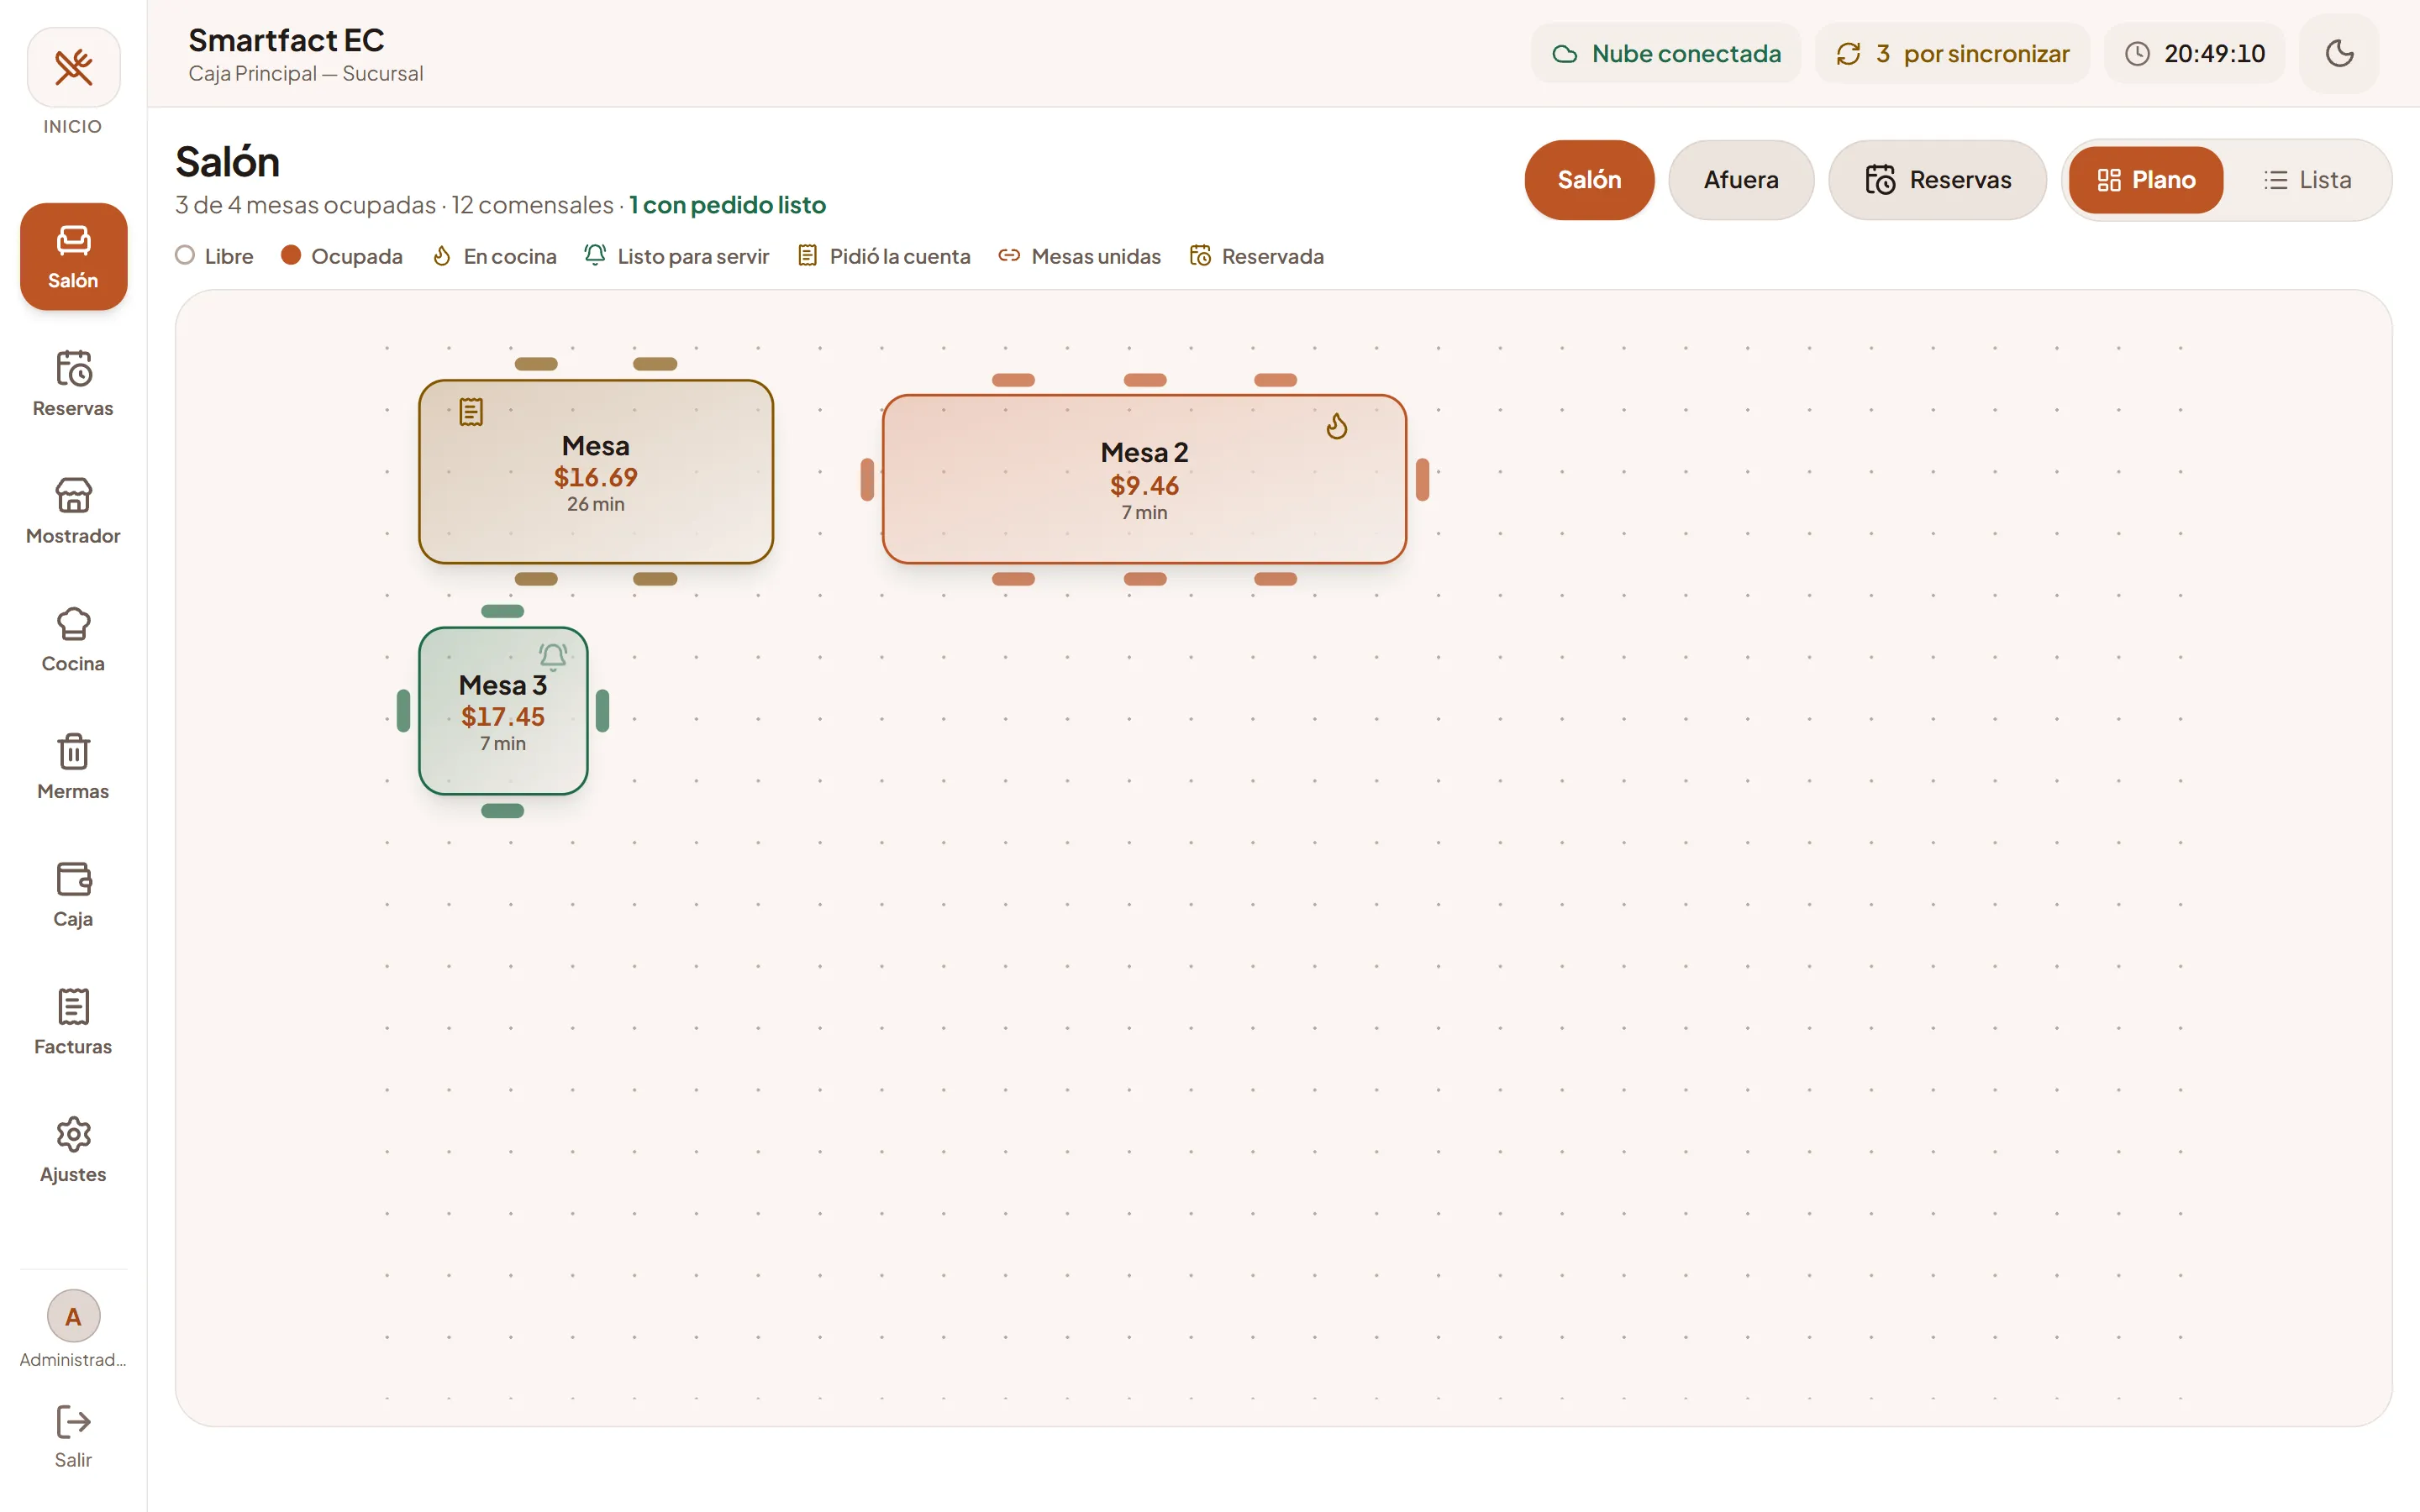Click the Smartfact EC title
The height and width of the screenshot is (1512, 2420).
click(x=286, y=40)
